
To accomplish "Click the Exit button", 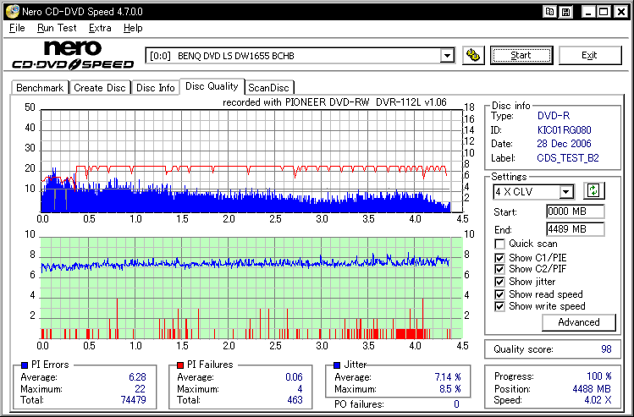I will tap(589, 55).
